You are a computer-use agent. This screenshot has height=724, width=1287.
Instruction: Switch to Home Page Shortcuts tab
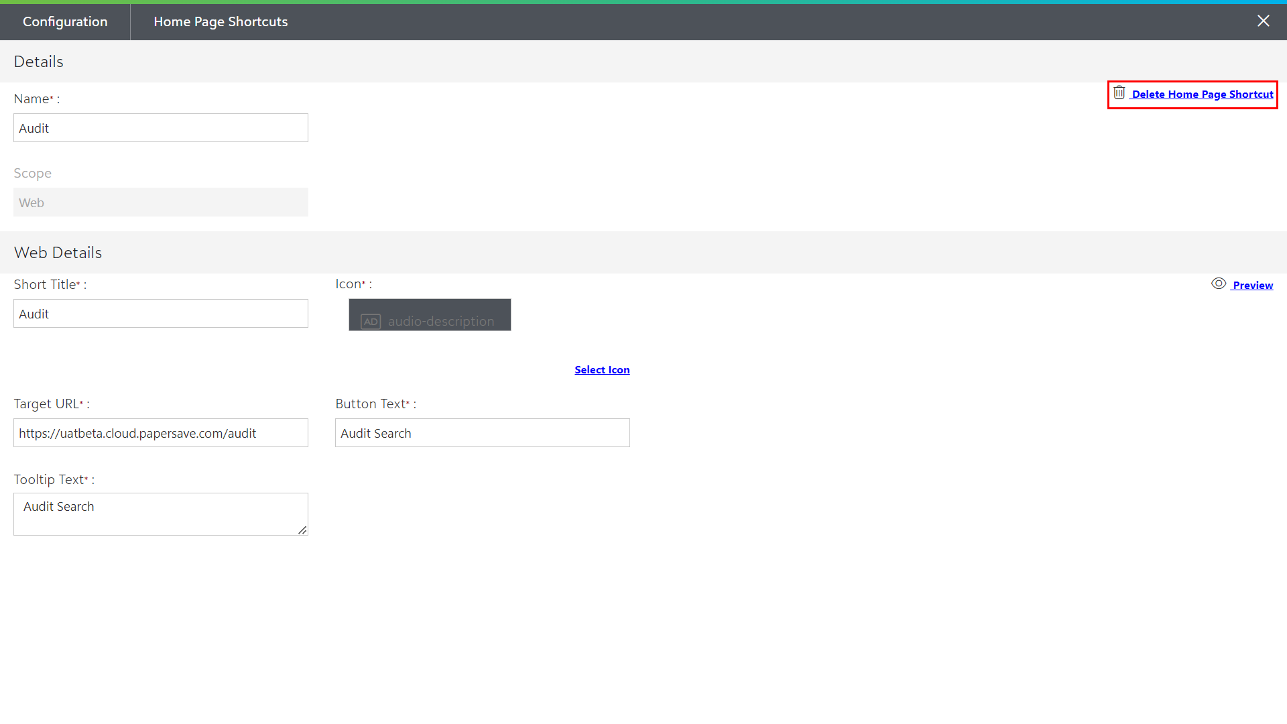[x=221, y=21]
